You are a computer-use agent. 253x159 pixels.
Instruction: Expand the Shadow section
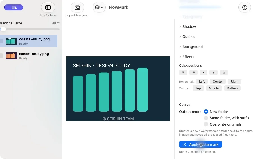click(x=188, y=27)
